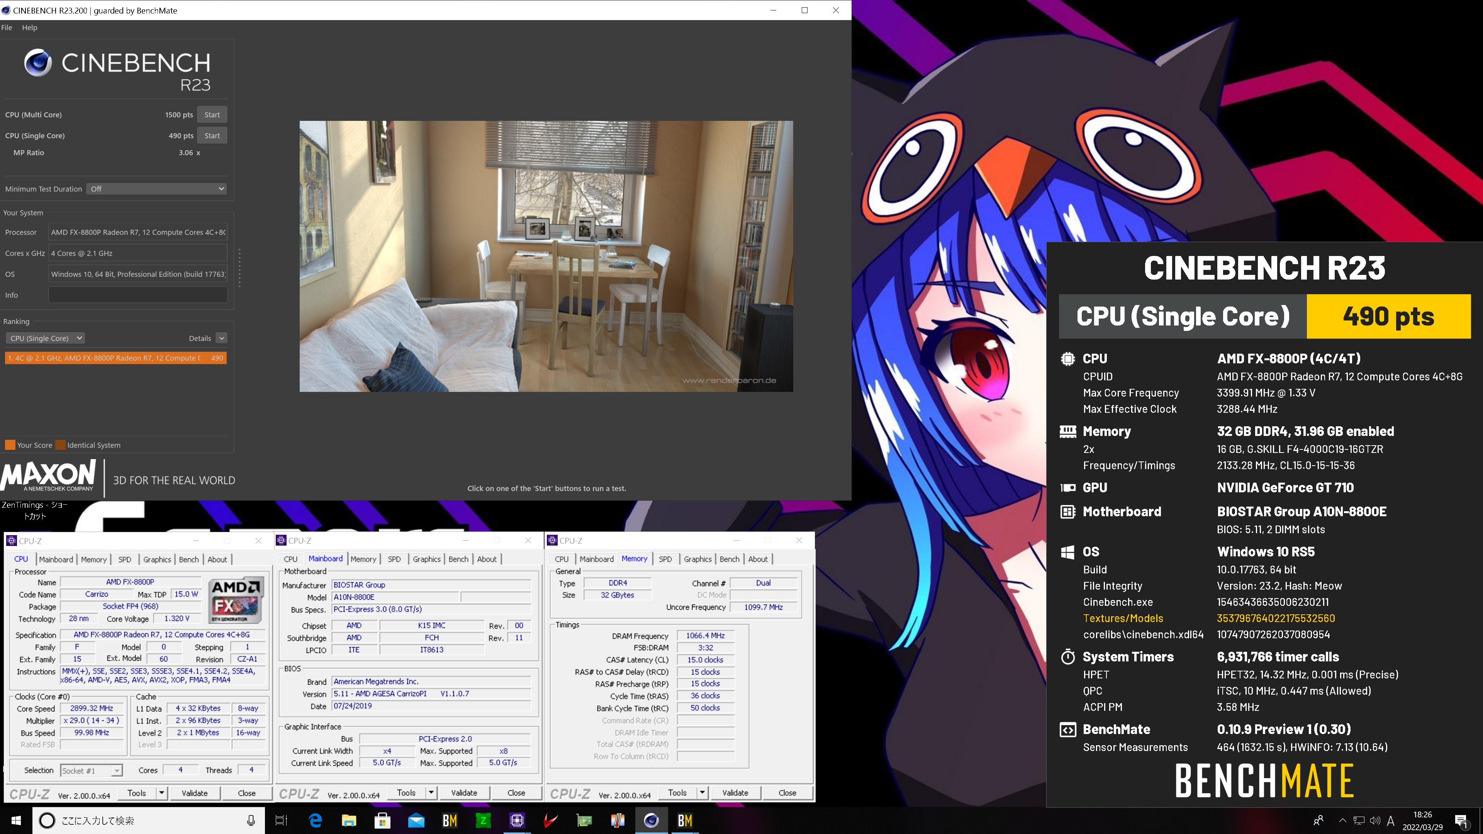Image resolution: width=1483 pixels, height=834 pixels.
Task: Click the rightmost BenchMate taskbar icon
Action: tap(685, 820)
